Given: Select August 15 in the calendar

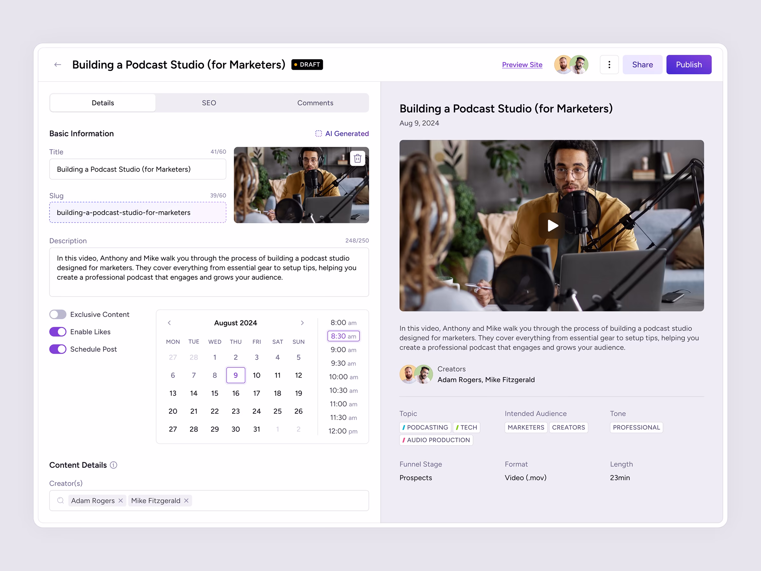Looking at the screenshot, I should (215, 393).
